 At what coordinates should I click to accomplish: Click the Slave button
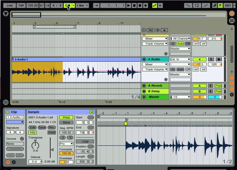point(66,122)
